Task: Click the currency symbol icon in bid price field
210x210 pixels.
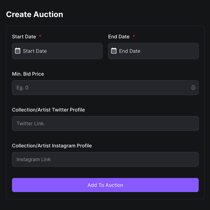Action: [x=193, y=88]
